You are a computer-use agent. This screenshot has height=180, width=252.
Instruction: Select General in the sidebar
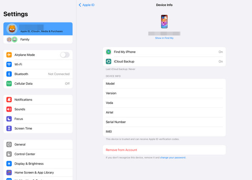38,144
